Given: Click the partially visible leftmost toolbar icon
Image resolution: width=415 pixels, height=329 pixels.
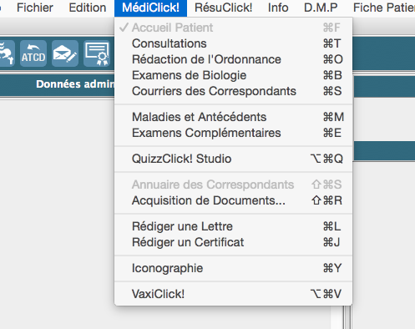Looking at the screenshot, I should point(7,53).
